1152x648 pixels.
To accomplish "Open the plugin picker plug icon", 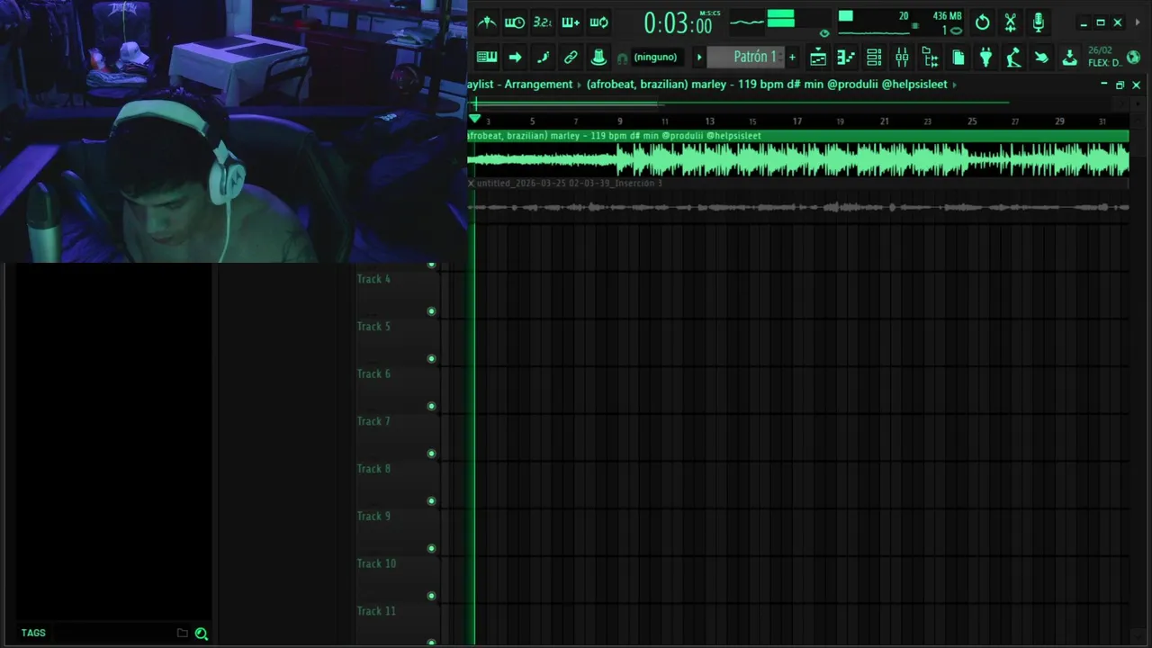I will [x=986, y=58].
